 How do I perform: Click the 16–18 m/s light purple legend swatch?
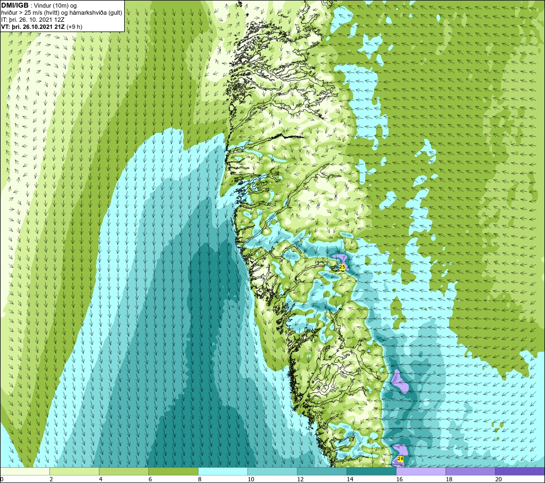point(421,471)
